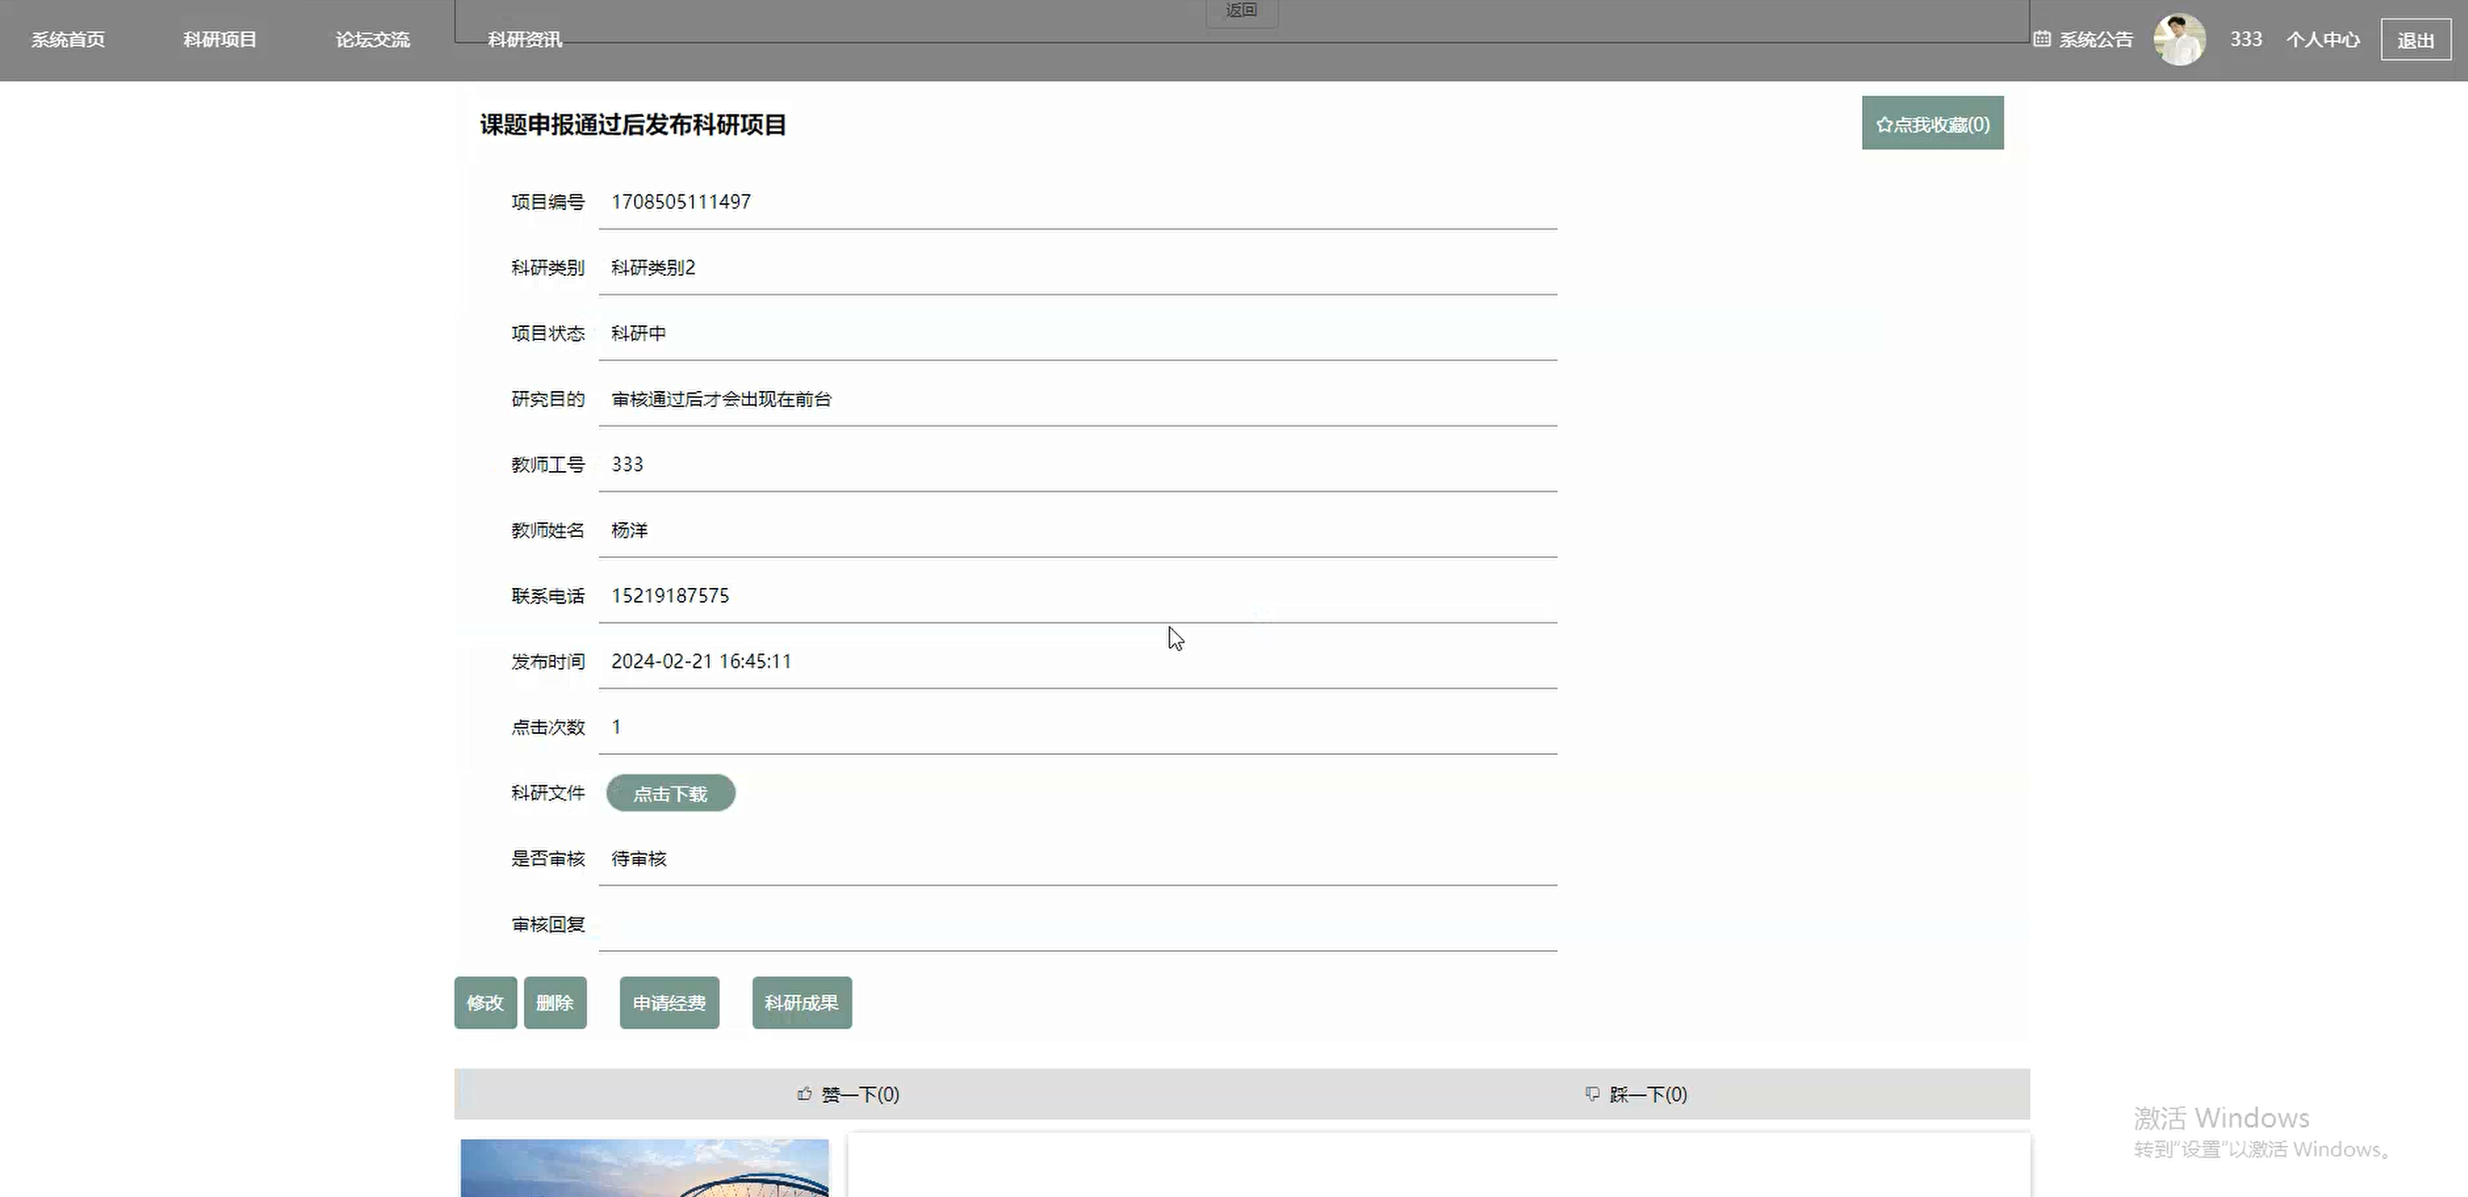Like the project with 赞一下(0)
The image size is (2468, 1197).
(x=848, y=1093)
